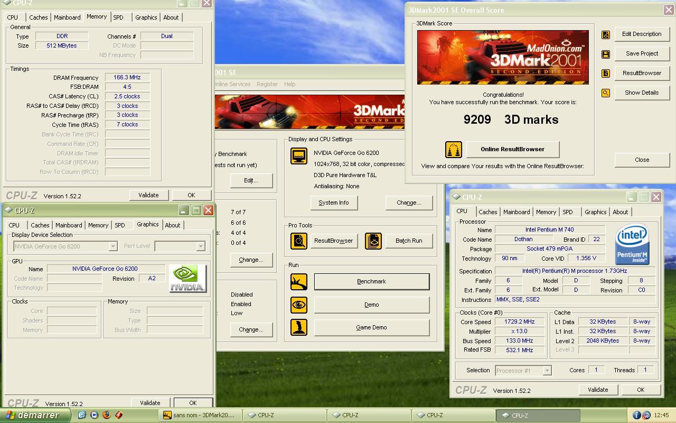676x423 pixels.
Task: Click the DRAM Frequency value field
Action: tap(127, 78)
